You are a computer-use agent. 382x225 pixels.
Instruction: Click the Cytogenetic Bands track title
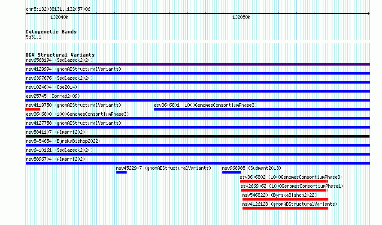tap(51, 32)
